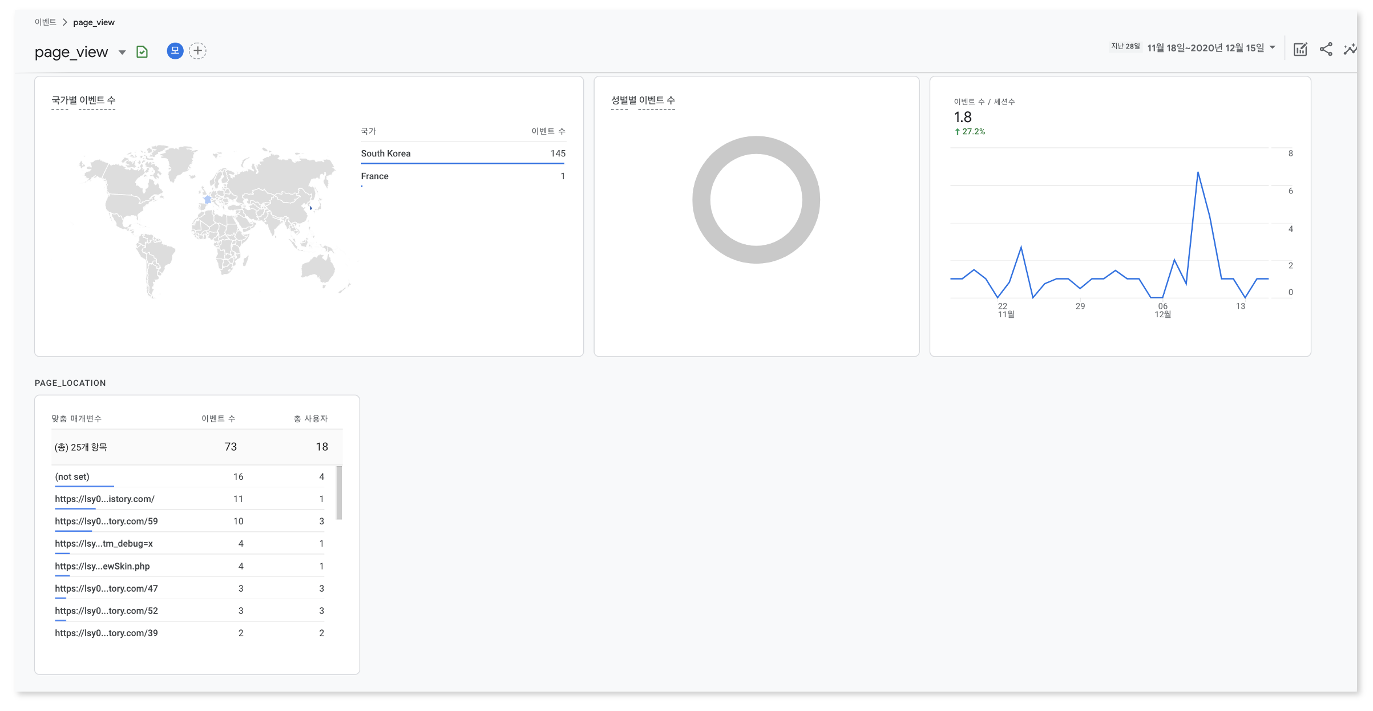Add a comparison with the plus icon
1373x711 pixels.
197,51
